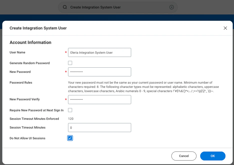
Task: Click the search field containing Create Integration System User
Action: click(x=118, y=7)
